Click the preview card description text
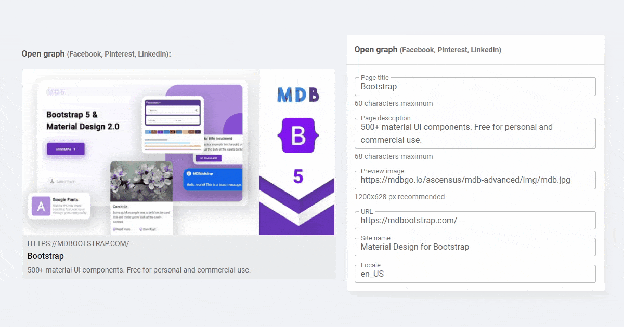624x327 pixels. (139, 270)
